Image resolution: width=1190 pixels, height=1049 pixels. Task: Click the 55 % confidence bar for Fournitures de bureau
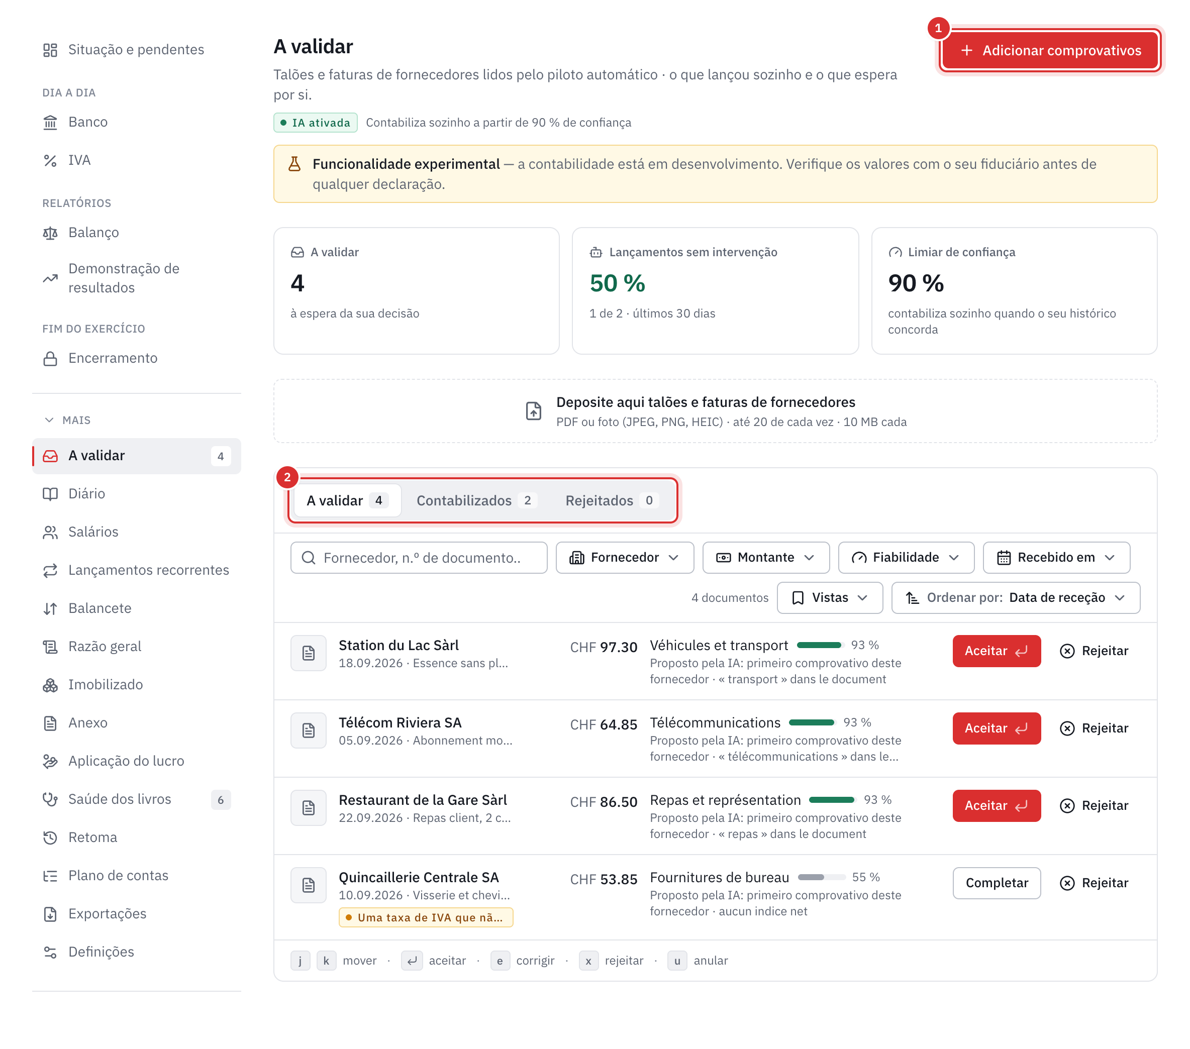click(x=821, y=877)
